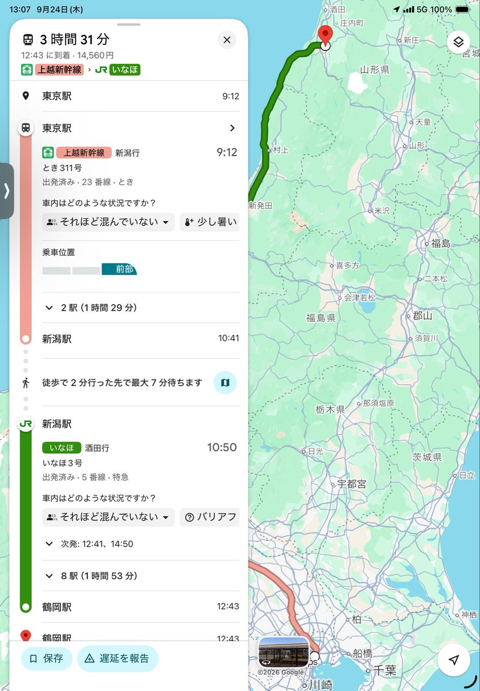Screen dimensions: 480x691
Task: Tap the 福島県 label on the map
Action: point(321,318)
